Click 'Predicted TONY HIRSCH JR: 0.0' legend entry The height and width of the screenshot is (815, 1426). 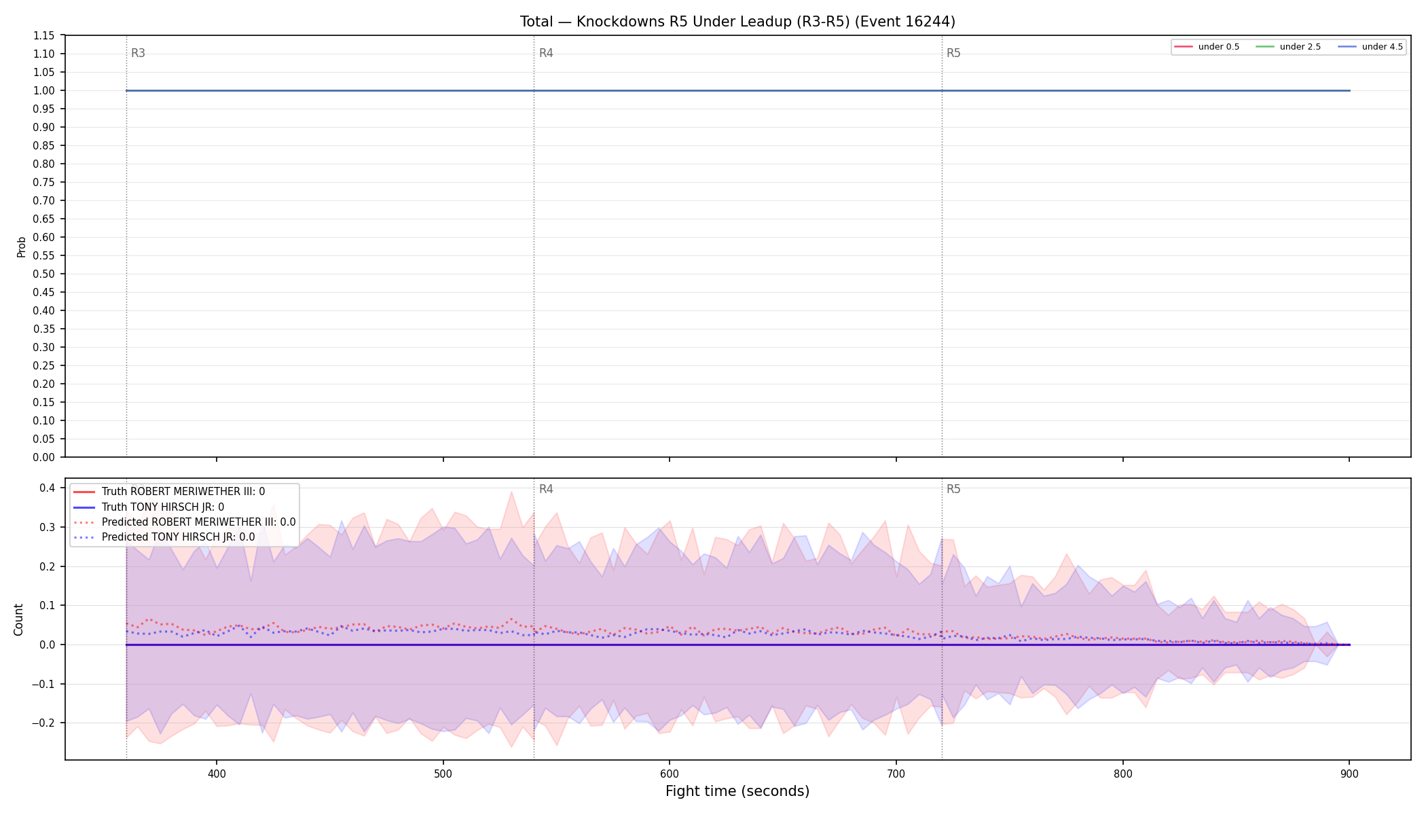pyautogui.click(x=164, y=537)
